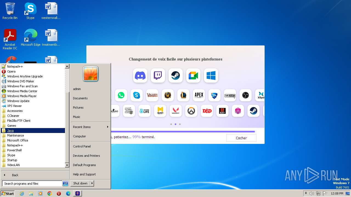
Task: Click the programs list scrollbar down arrow
Action: click(67, 165)
